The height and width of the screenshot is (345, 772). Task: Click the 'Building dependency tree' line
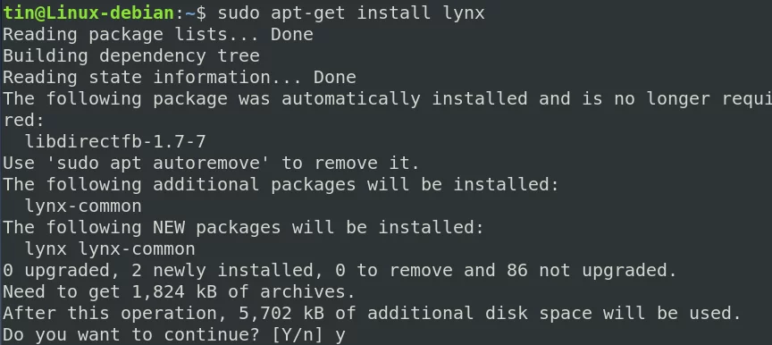click(131, 55)
